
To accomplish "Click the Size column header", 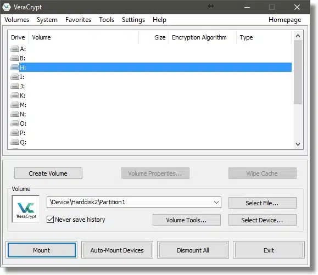I will point(154,37).
